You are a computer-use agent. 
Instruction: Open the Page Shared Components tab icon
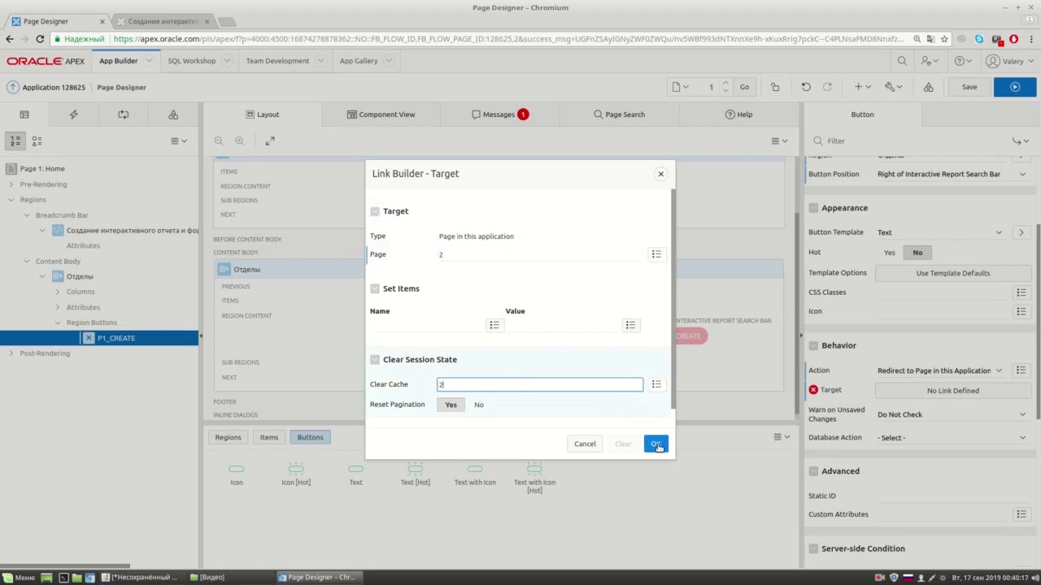(173, 115)
